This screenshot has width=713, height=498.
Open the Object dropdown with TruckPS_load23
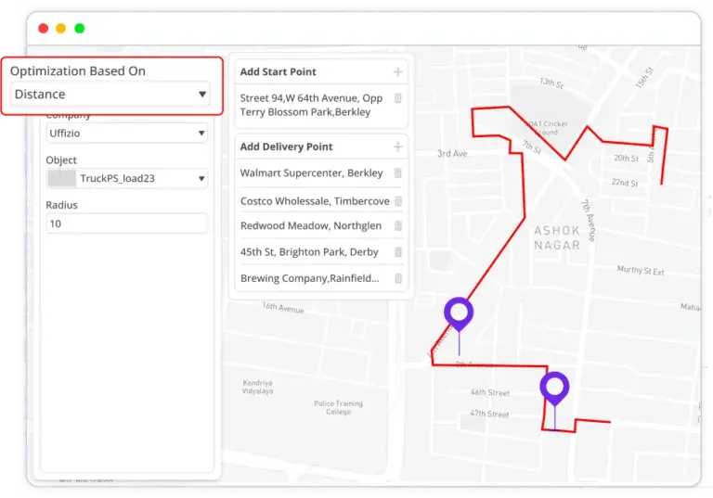126,177
